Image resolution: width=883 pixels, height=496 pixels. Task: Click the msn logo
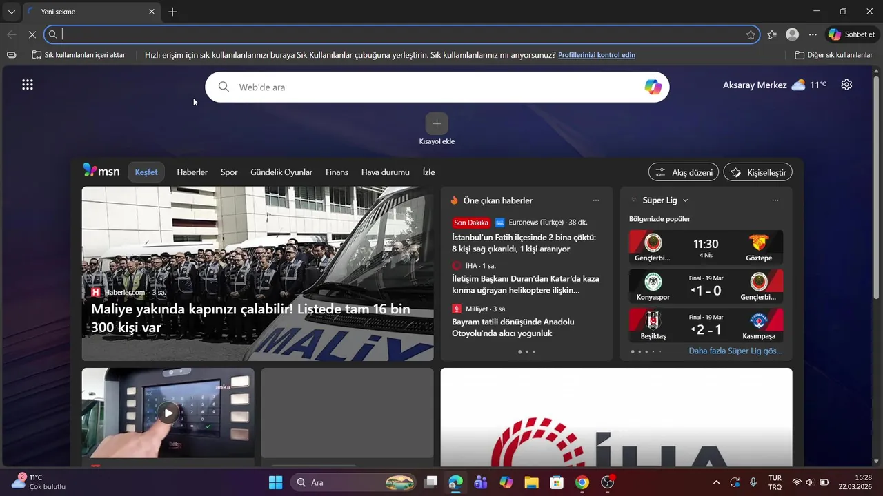pyautogui.click(x=101, y=171)
